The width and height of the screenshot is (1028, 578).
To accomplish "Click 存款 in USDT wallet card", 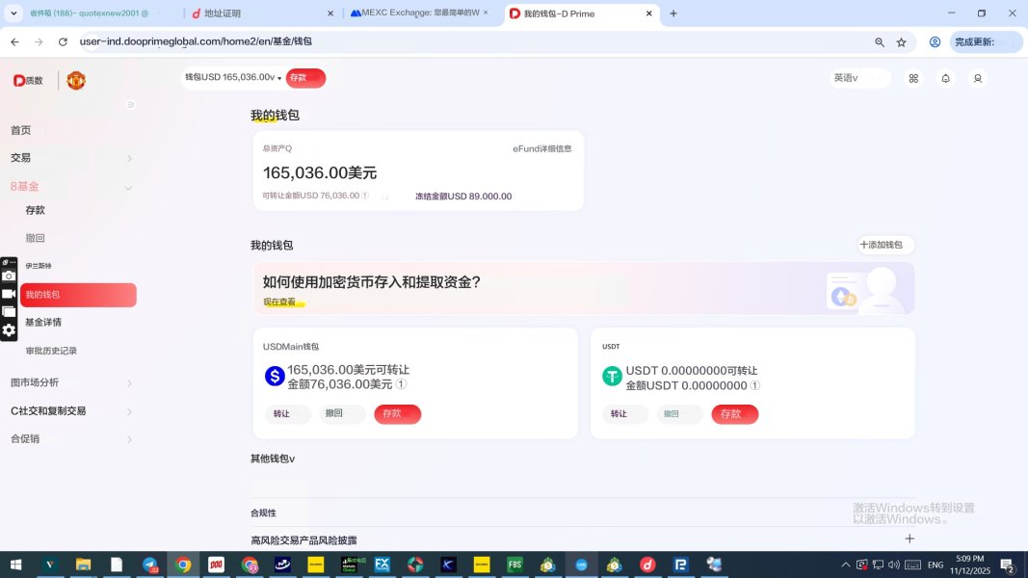I will (735, 413).
